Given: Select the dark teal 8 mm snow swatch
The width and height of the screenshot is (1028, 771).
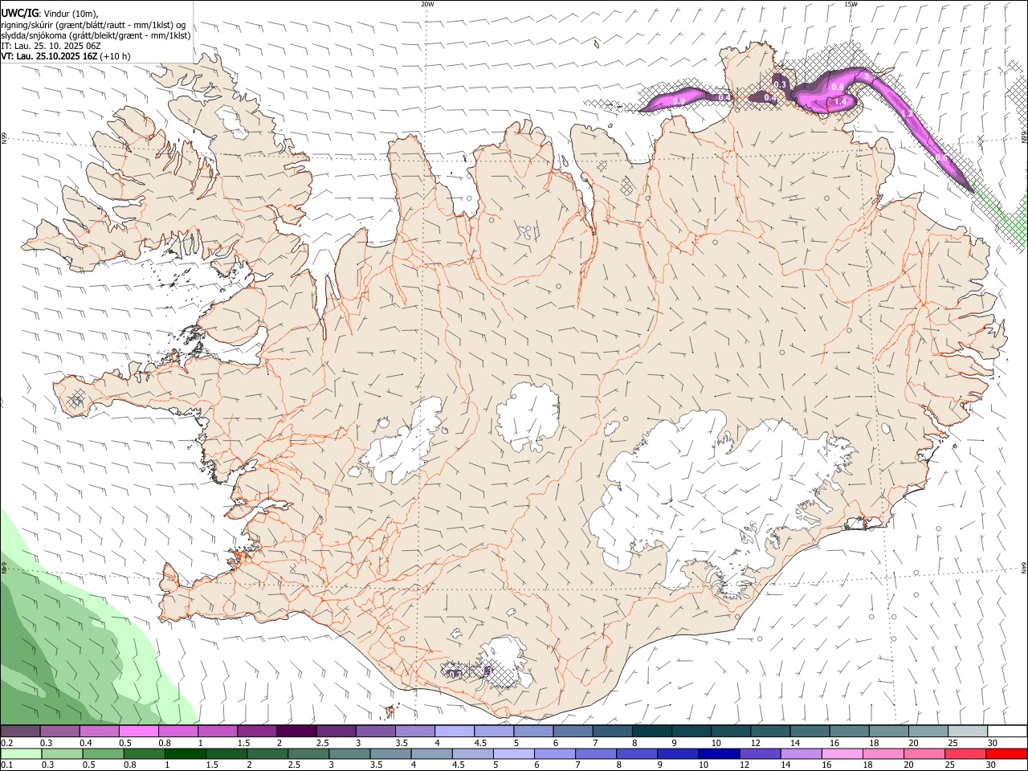Looking at the screenshot, I should [x=652, y=731].
